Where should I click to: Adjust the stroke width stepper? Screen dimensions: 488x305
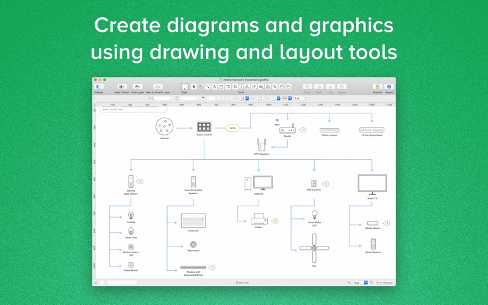pyautogui.click(x=306, y=98)
